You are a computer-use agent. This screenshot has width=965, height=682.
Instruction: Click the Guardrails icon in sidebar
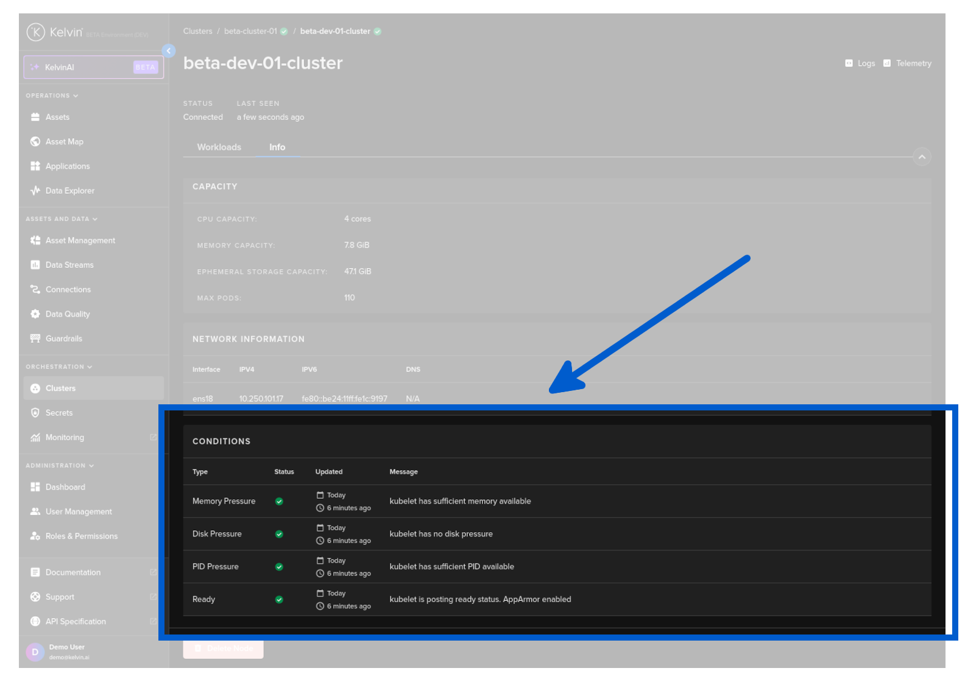point(35,339)
